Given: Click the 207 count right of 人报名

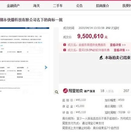Looking at the screenshot, I should point(126,91).
